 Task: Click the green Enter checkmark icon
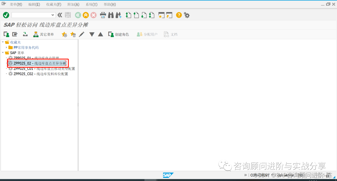pos(6,15)
